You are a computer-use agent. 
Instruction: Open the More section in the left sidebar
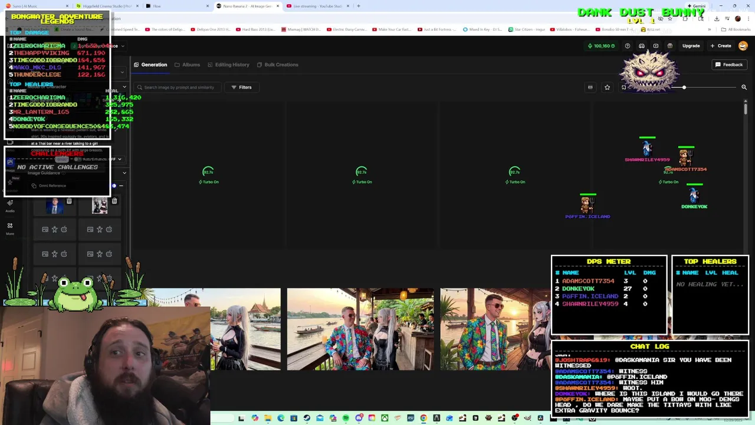click(x=10, y=229)
